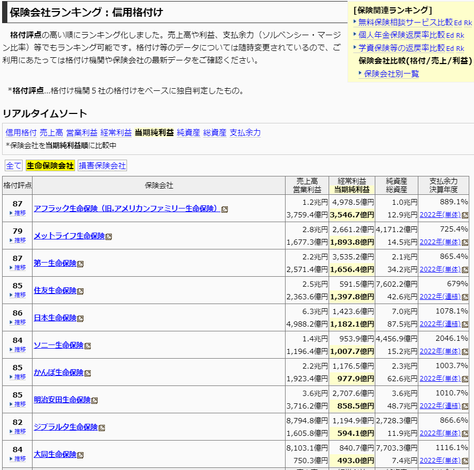
Task: Click icon after 2022年(単体) in ジブラルタ row
Action: point(465,434)
